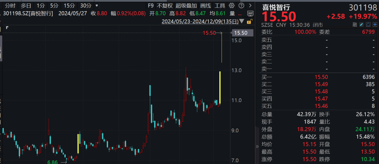Click the 均价 value 15.15
The image size is (379, 164).
pos(310,144)
